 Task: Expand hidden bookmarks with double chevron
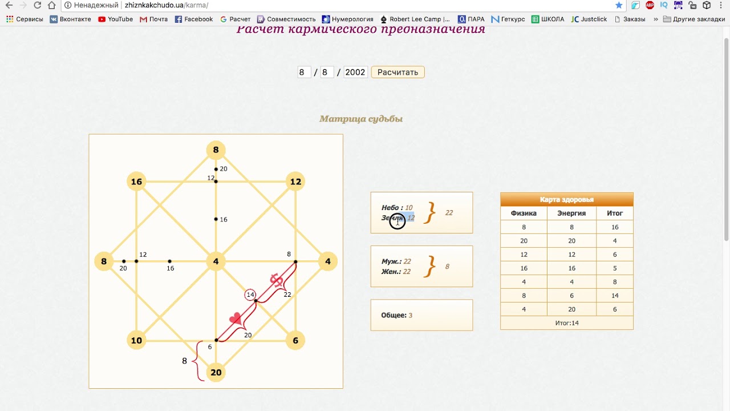click(656, 19)
